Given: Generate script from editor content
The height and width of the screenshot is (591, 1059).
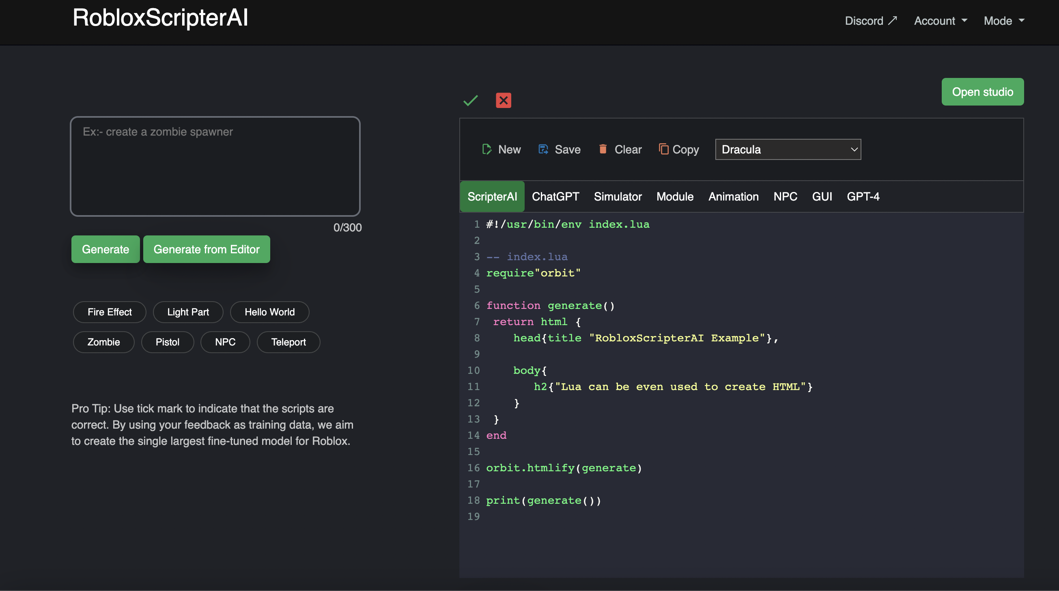Looking at the screenshot, I should click(207, 249).
